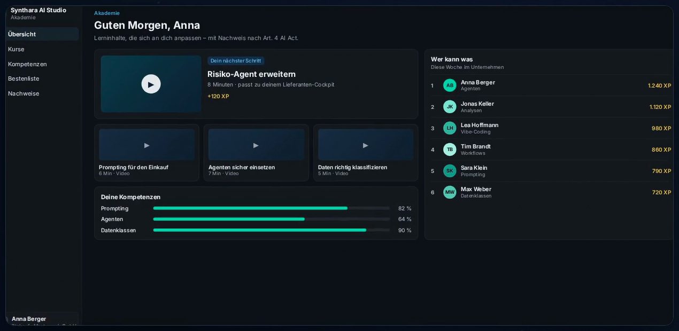
Task: Open the 'Agenten sicher einsetzen' title
Action: coord(242,167)
